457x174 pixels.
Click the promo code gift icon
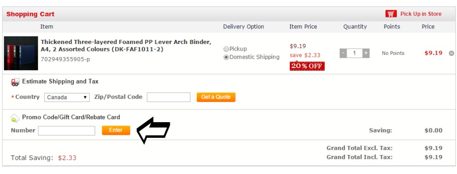15,118
